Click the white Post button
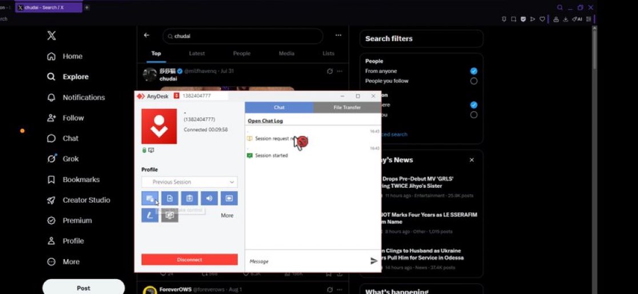638x294 pixels. coord(83,287)
